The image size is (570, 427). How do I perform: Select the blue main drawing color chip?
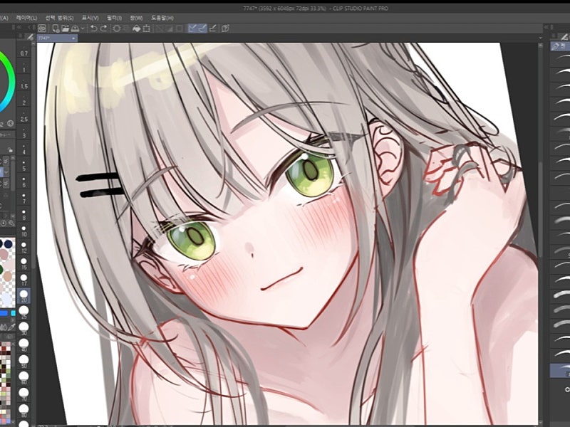[x=4, y=313]
